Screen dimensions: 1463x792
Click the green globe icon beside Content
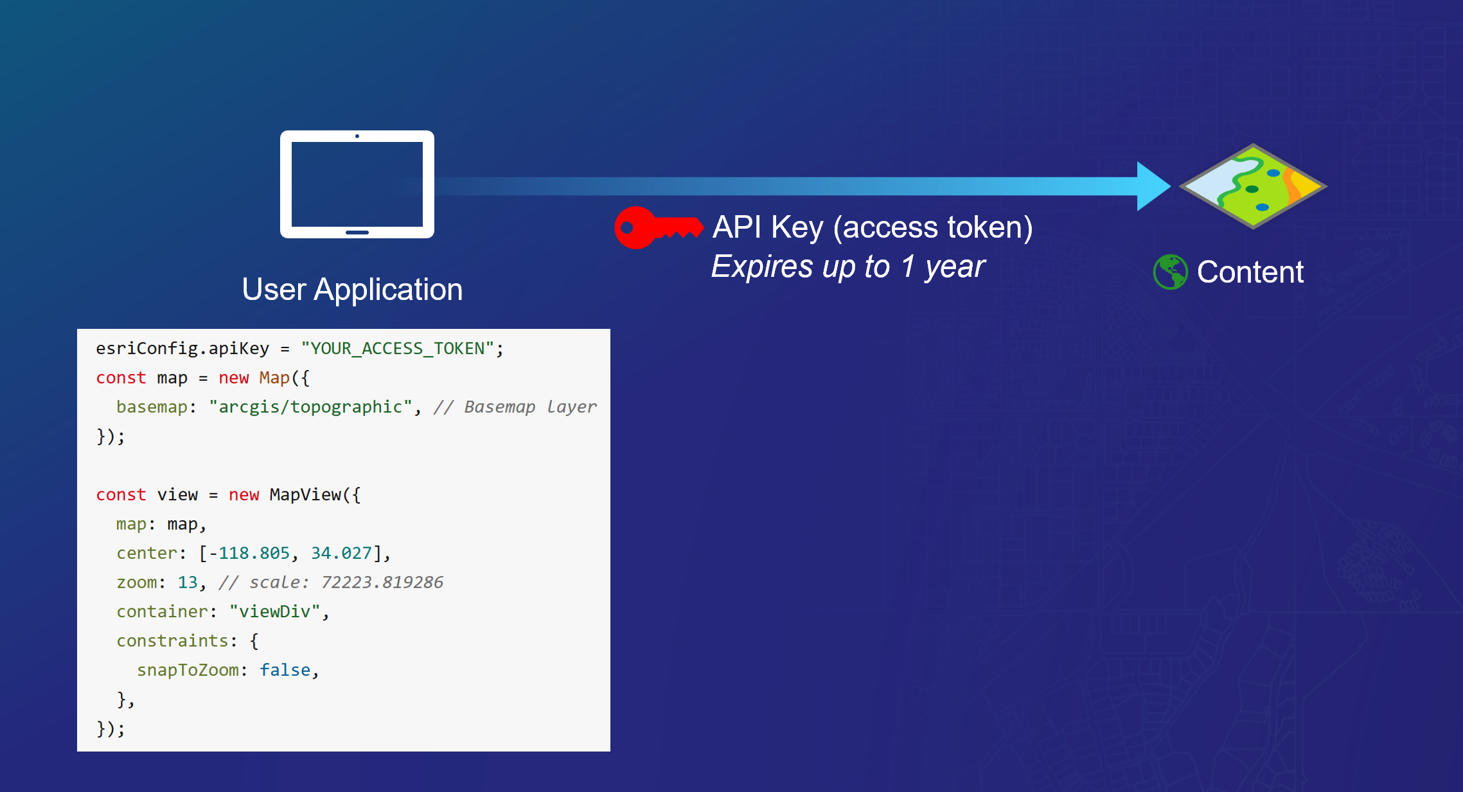coord(1169,272)
